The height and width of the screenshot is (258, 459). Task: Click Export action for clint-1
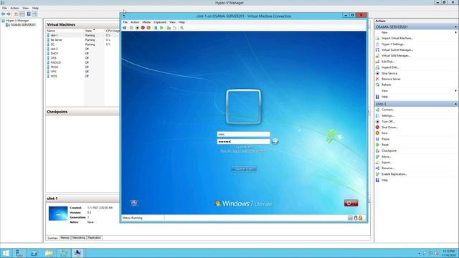[x=387, y=163]
